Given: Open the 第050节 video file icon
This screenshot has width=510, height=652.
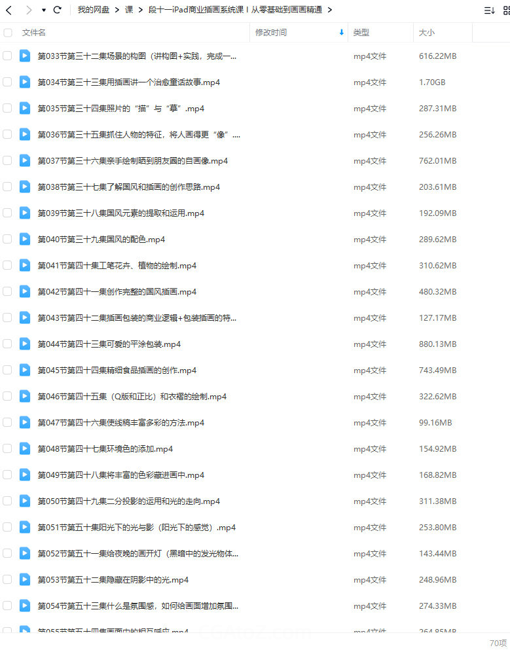Looking at the screenshot, I should [25, 501].
